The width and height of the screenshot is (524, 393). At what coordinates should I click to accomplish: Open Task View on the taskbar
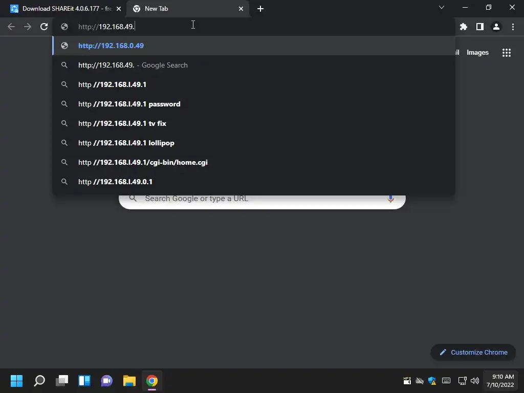[x=62, y=381]
